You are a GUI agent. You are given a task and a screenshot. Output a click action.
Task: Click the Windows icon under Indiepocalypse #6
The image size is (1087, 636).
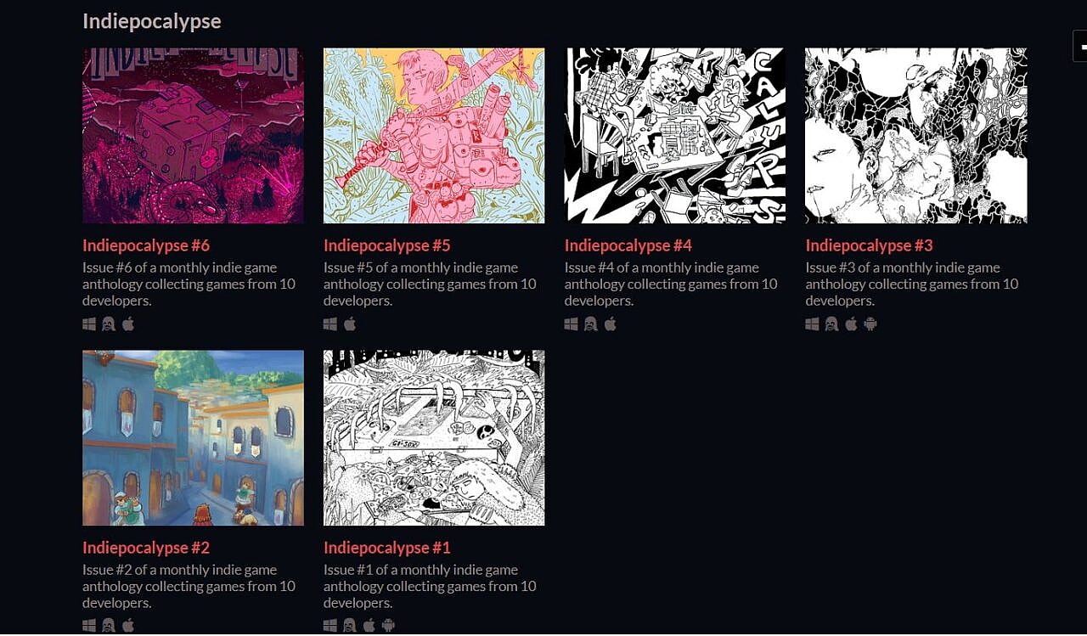(89, 324)
